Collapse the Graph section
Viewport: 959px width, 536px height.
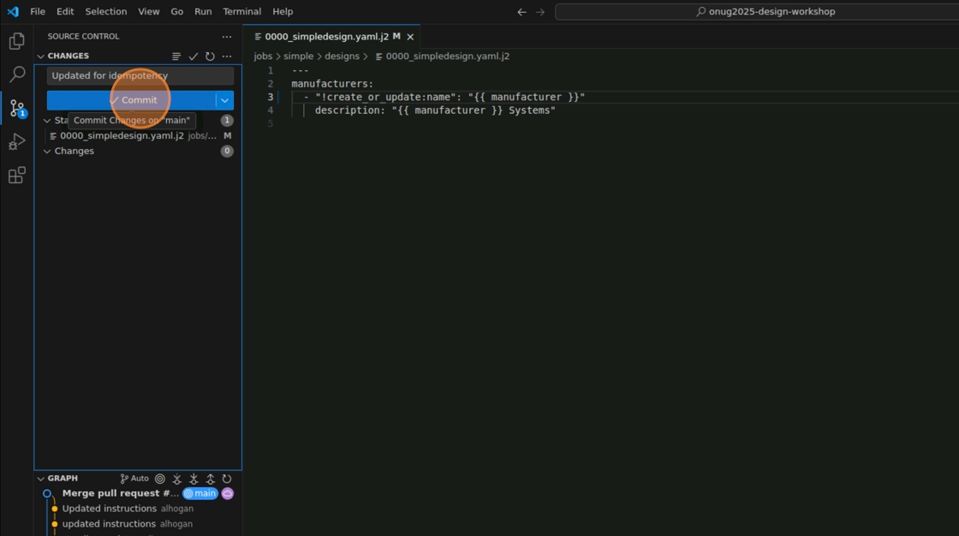click(x=40, y=479)
